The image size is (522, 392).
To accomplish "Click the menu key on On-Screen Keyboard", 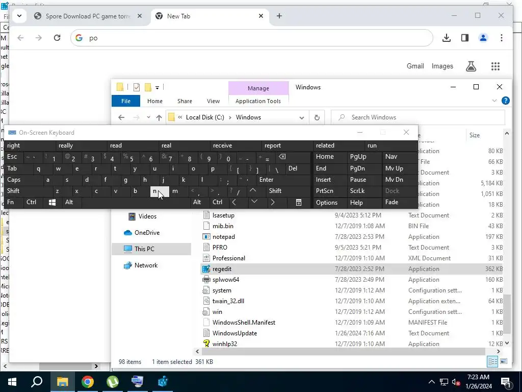I will (299, 202).
